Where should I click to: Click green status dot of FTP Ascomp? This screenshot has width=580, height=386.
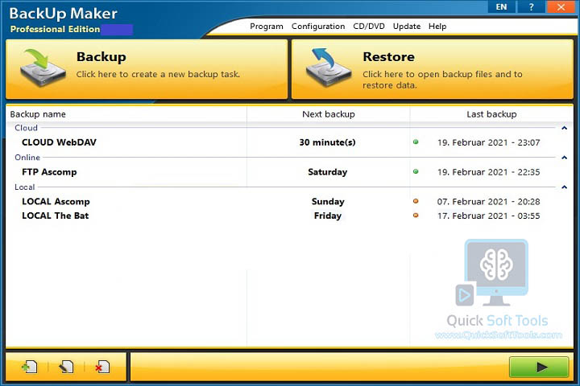416,171
